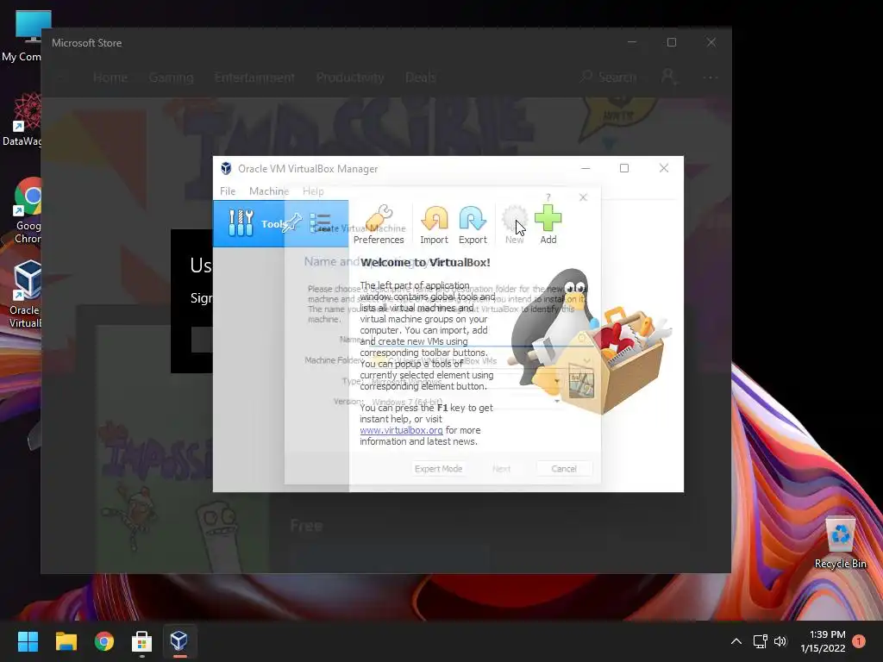This screenshot has height=662, width=883.
Task: Open the three-dot menu in Microsoft Store
Action: pyautogui.click(x=711, y=77)
